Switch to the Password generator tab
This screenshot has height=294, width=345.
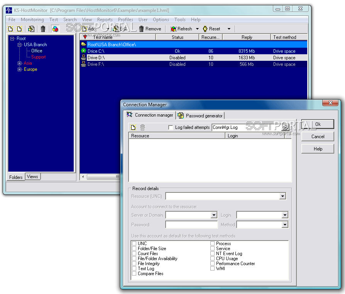point(200,115)
